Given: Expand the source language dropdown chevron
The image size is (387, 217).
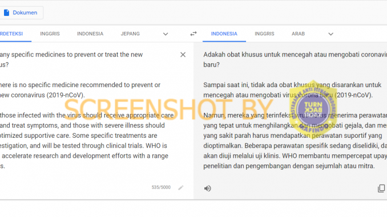Looking at the screenshot, I should click(166, 34).
